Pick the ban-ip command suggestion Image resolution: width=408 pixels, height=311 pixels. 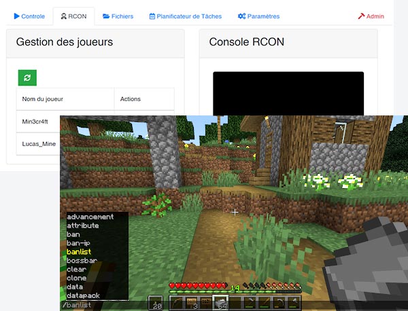click(78, 243)
